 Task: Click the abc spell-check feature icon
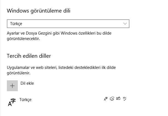point(125,99)
